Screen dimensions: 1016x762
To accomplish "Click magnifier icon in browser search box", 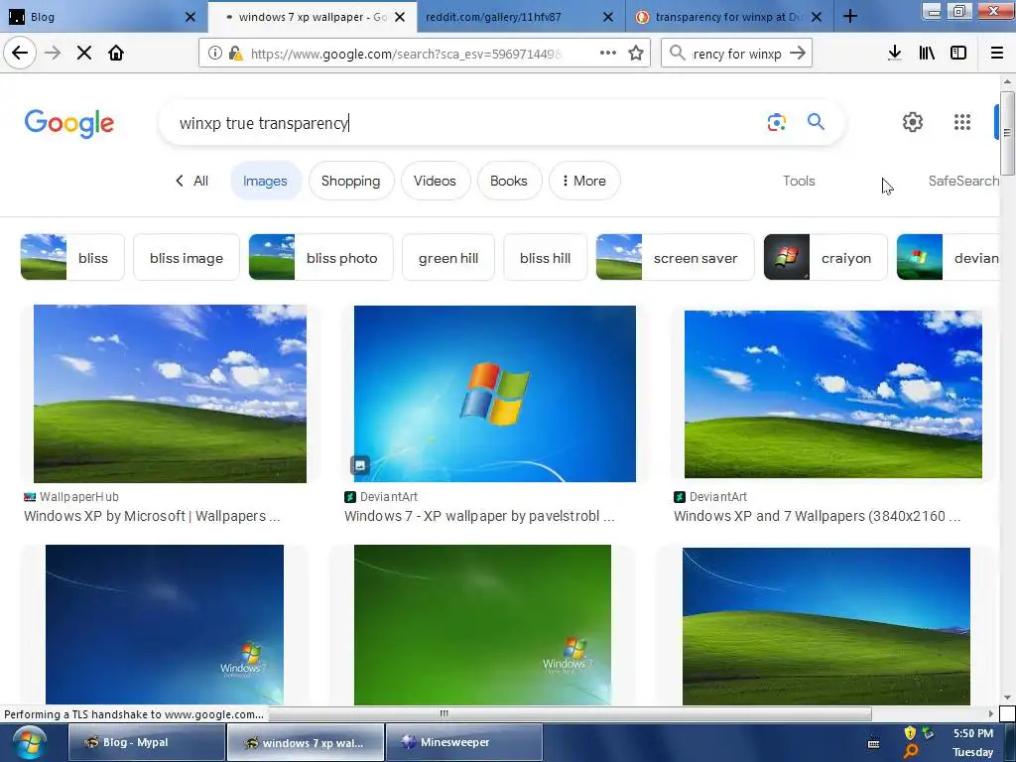I will coord(677,54).
